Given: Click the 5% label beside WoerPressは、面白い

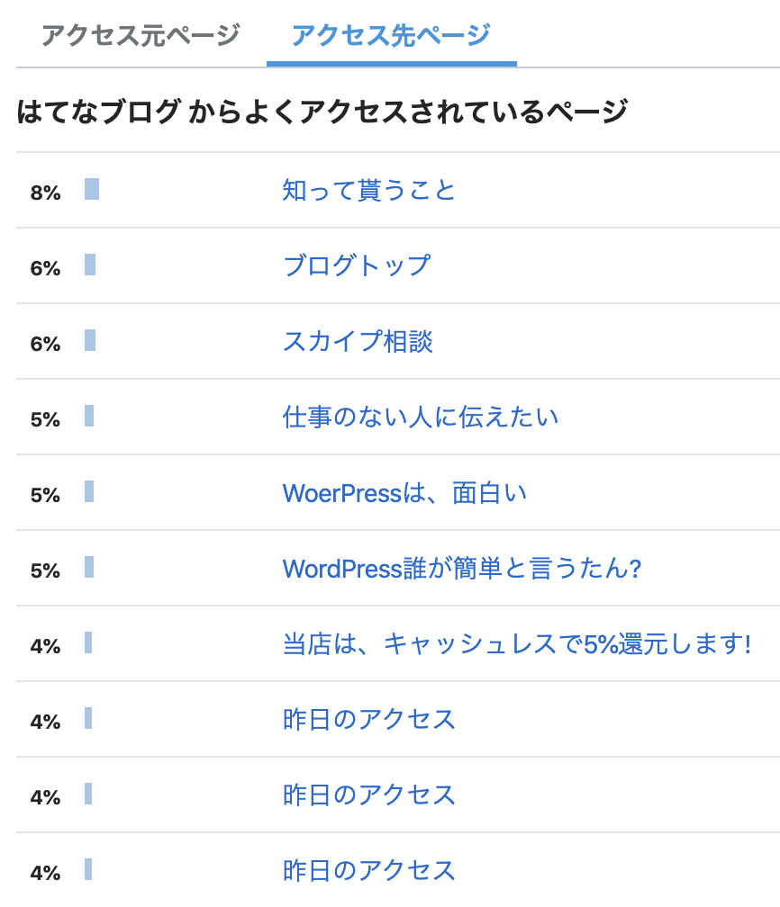Looking at the screenshot, I should 45,495.
